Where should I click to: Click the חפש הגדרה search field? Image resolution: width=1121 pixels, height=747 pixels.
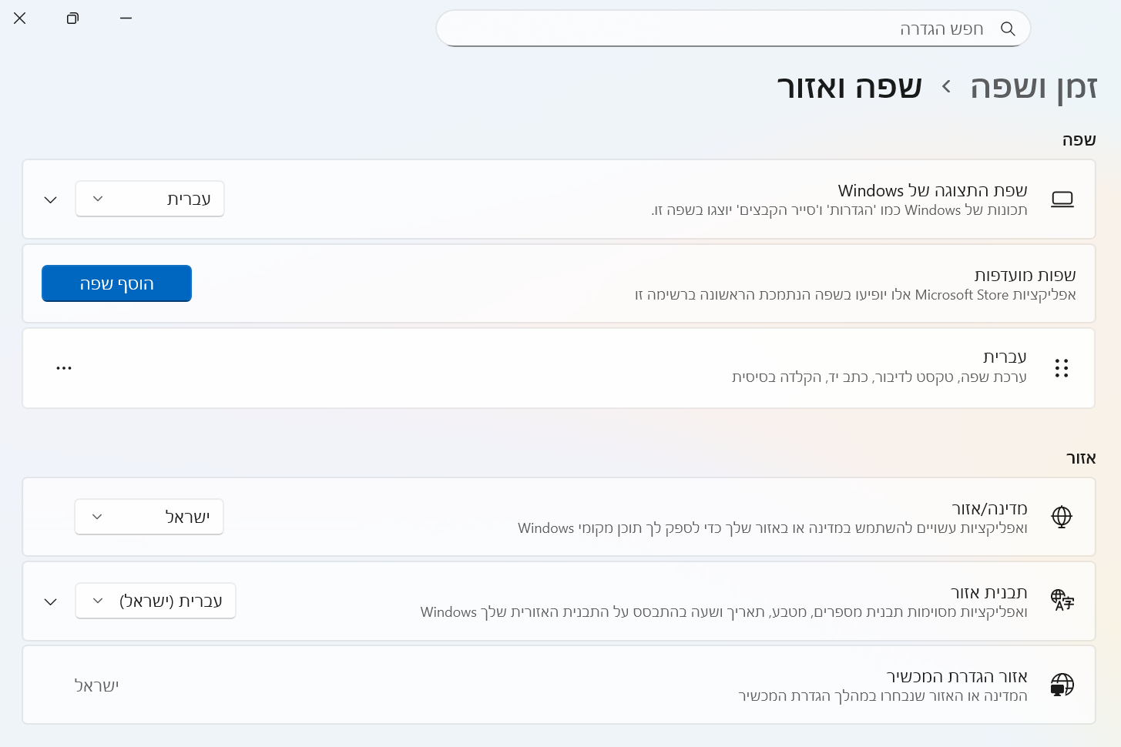pyautogui.click(x=717, y=29)
